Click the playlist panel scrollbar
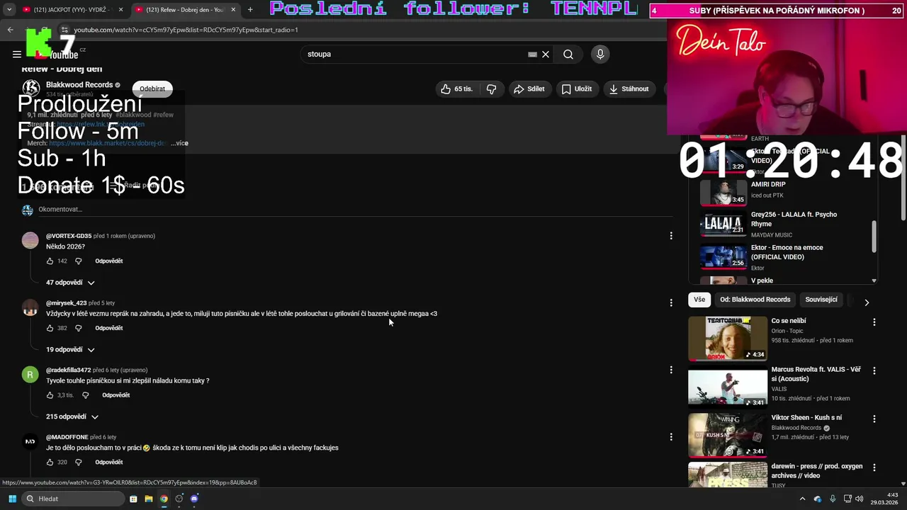Viewport: 907px width, 510px height. click(x=874, y=236)
